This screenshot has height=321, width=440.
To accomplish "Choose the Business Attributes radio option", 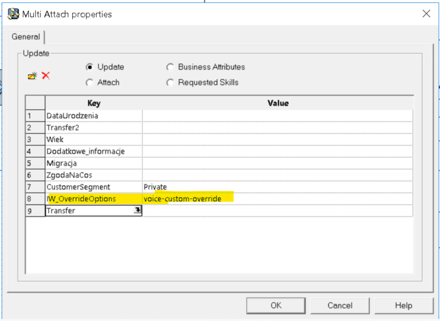I will (x=171, y=67).
